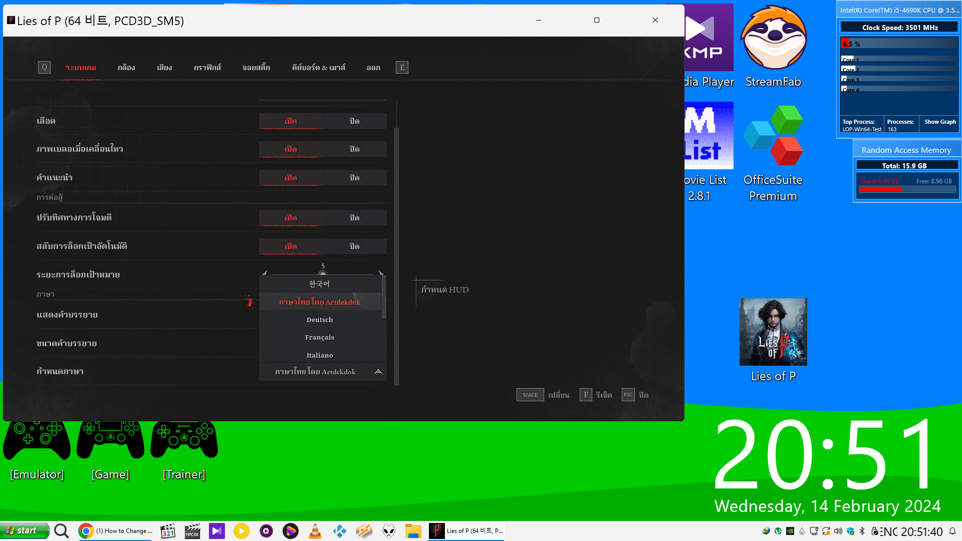This screenshot has height=541, width=962.
Task: Open the notifications bell icon
Action: click(x=952, y=531)
